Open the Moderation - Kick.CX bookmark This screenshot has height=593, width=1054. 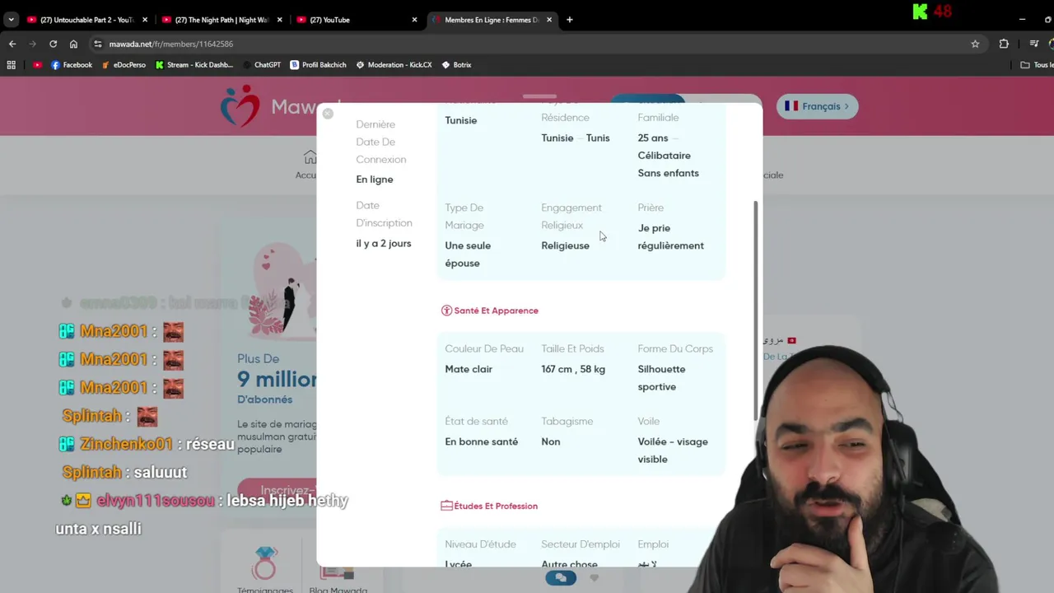tap(394, 65)
